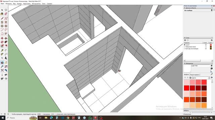The width and height of the screenshot is (215, 120).
Task: Activate the Freehand squiggle tool
Action: 6,18
